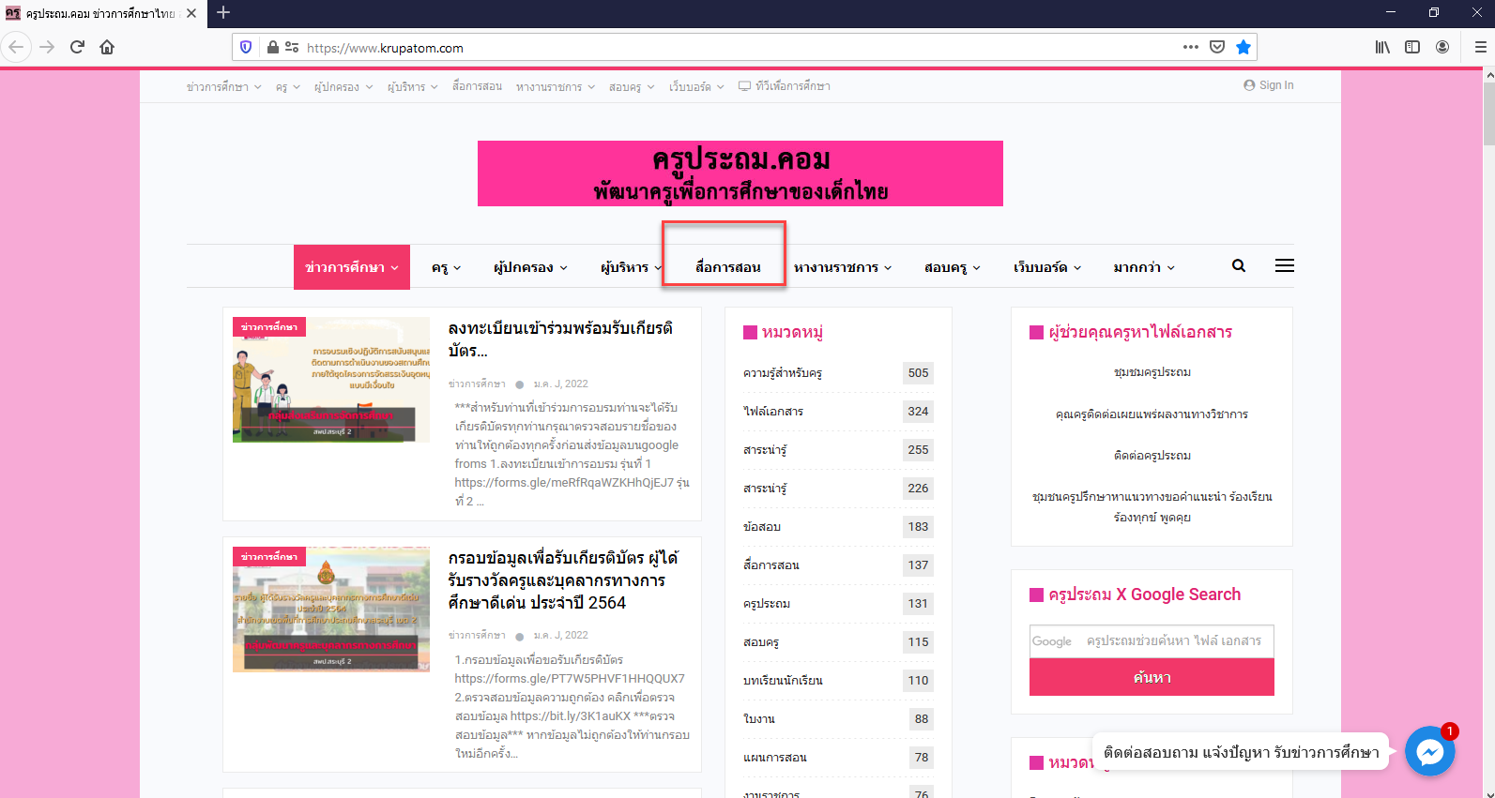Open page actions three-dot menu
Viewport: 1495px width, 798px height.
[x=1190, y=47]
